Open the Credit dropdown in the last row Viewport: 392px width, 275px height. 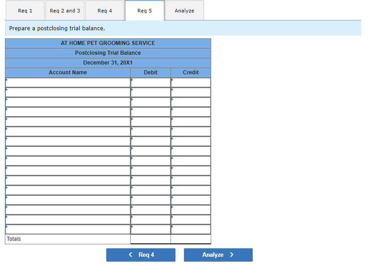coord(190,229)
